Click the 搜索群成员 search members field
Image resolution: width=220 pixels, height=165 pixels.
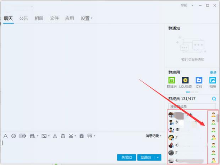pos(192,106)
